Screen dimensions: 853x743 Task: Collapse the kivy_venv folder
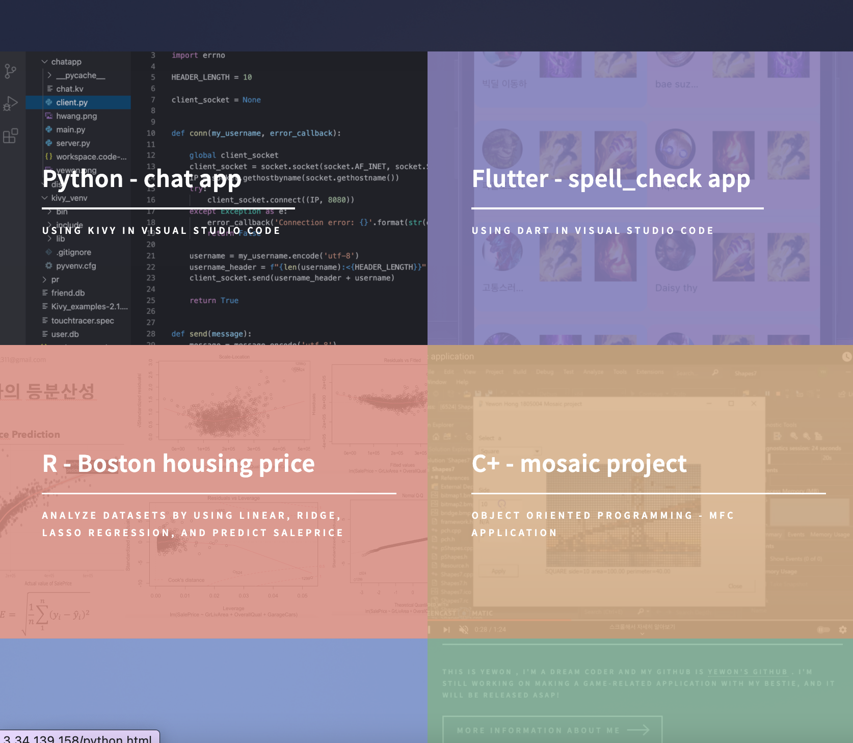pyautogui.click(x=44, y=198)
